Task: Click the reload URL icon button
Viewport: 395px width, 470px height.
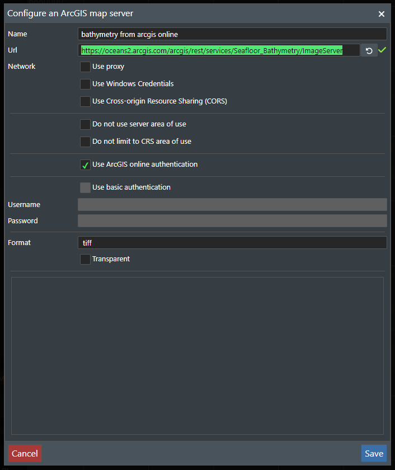Action: point(369,50)
